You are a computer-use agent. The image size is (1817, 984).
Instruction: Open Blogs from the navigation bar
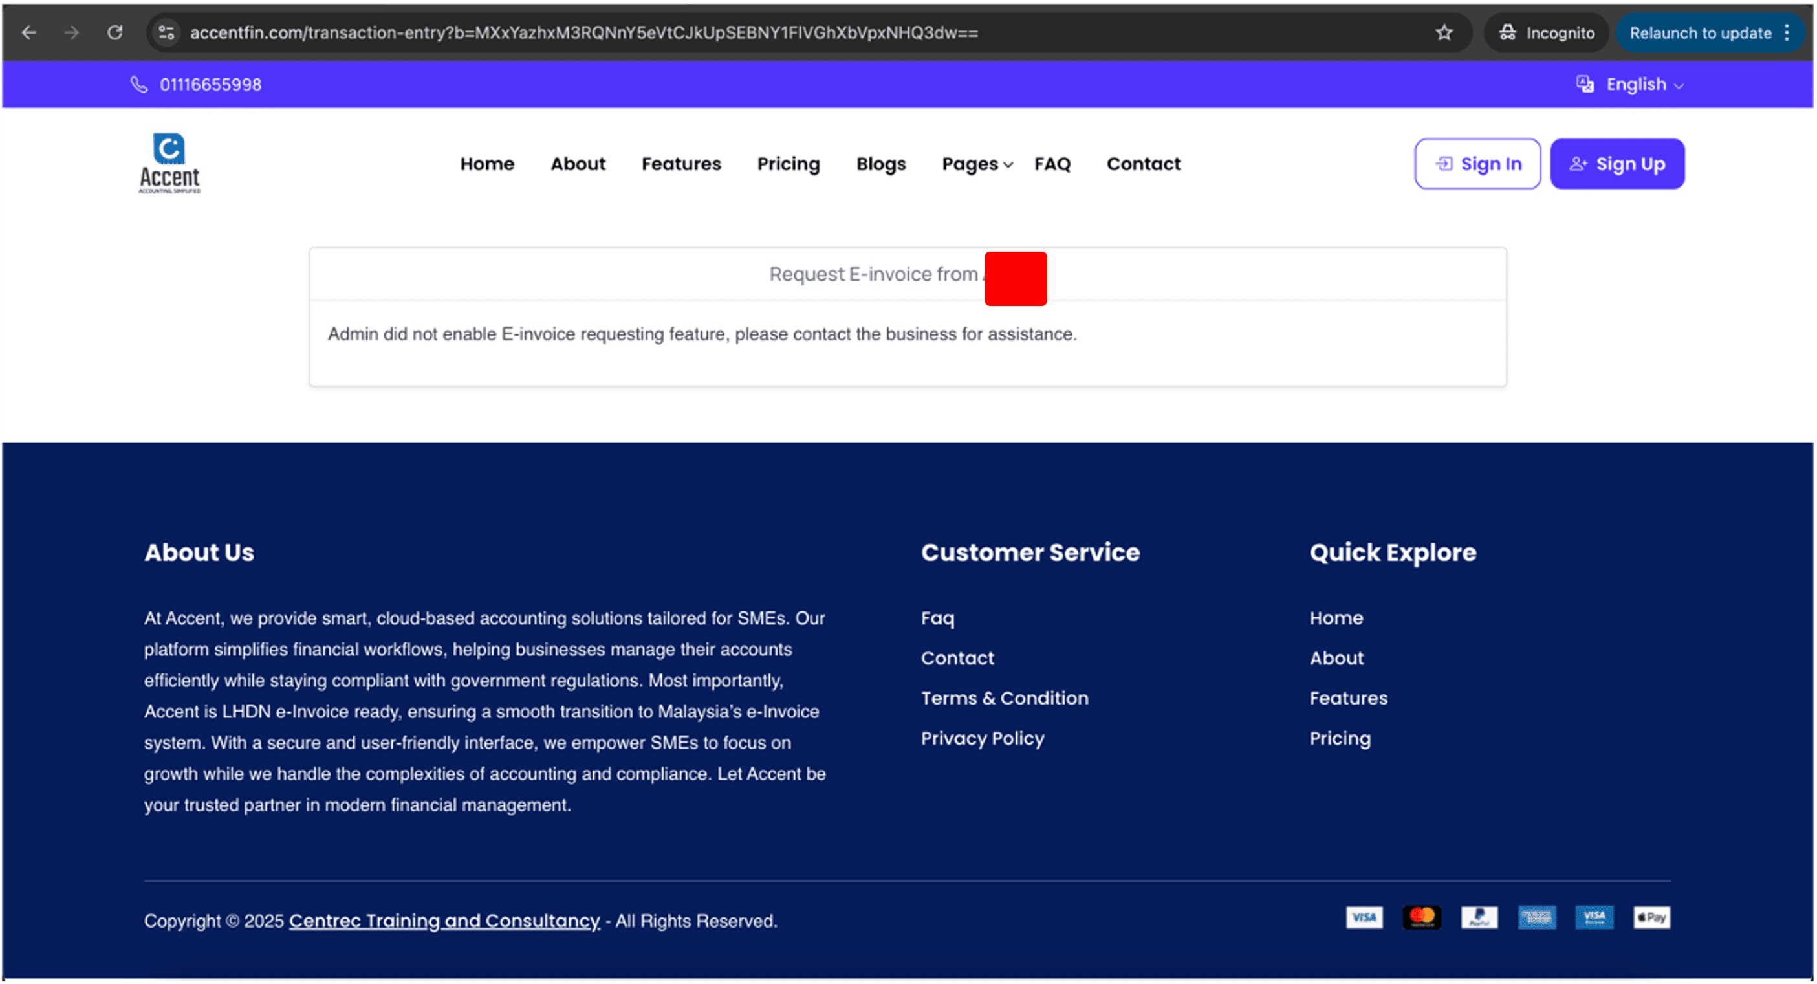point(880,164)
